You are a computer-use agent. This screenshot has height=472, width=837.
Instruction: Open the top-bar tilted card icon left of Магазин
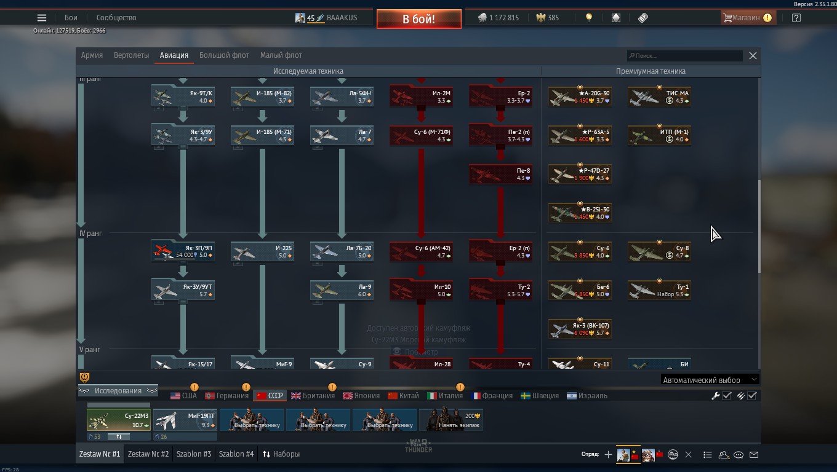point(643,18)
